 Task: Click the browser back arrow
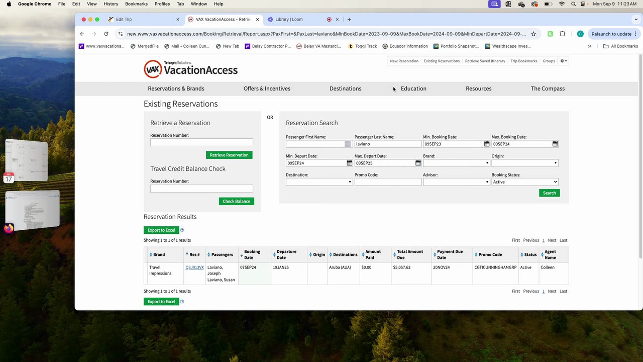(x=82, y=34)
